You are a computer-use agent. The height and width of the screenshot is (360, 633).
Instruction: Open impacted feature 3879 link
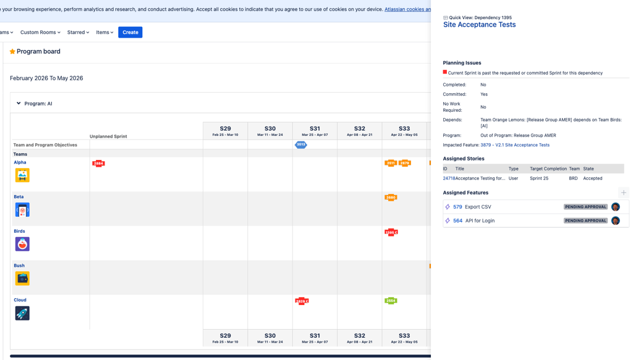(x=515, y=145)
